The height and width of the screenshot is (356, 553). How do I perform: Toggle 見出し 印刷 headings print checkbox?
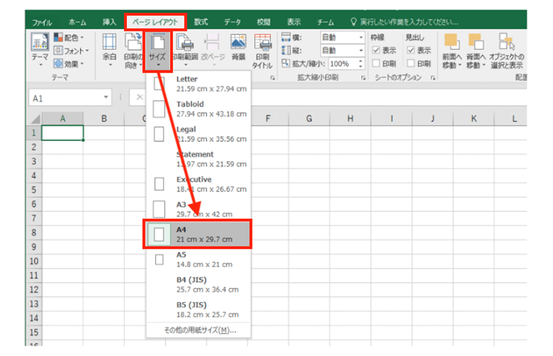click(x=411, y=63)
